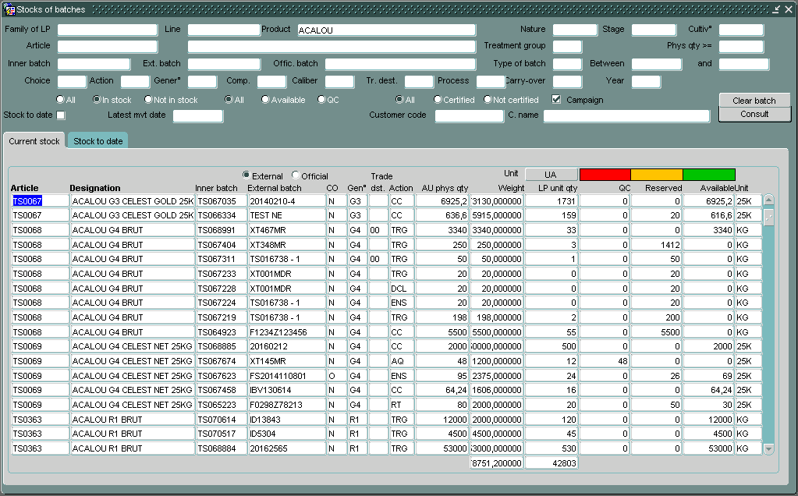
Task: Switch to the Current stock tab
Action: pos(34,141)
